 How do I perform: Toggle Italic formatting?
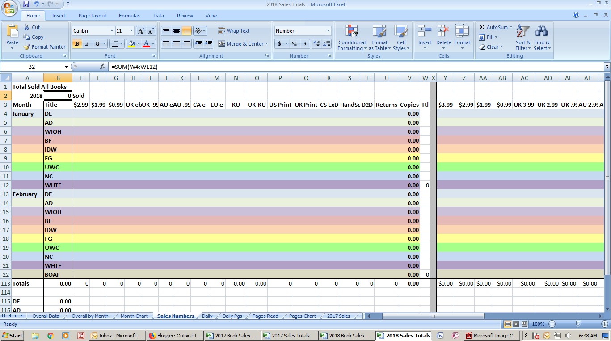point(87,44)
